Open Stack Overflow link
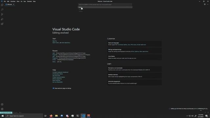This screenshot has width=210, height=118. pyautogui.click(x=56, y=80)
